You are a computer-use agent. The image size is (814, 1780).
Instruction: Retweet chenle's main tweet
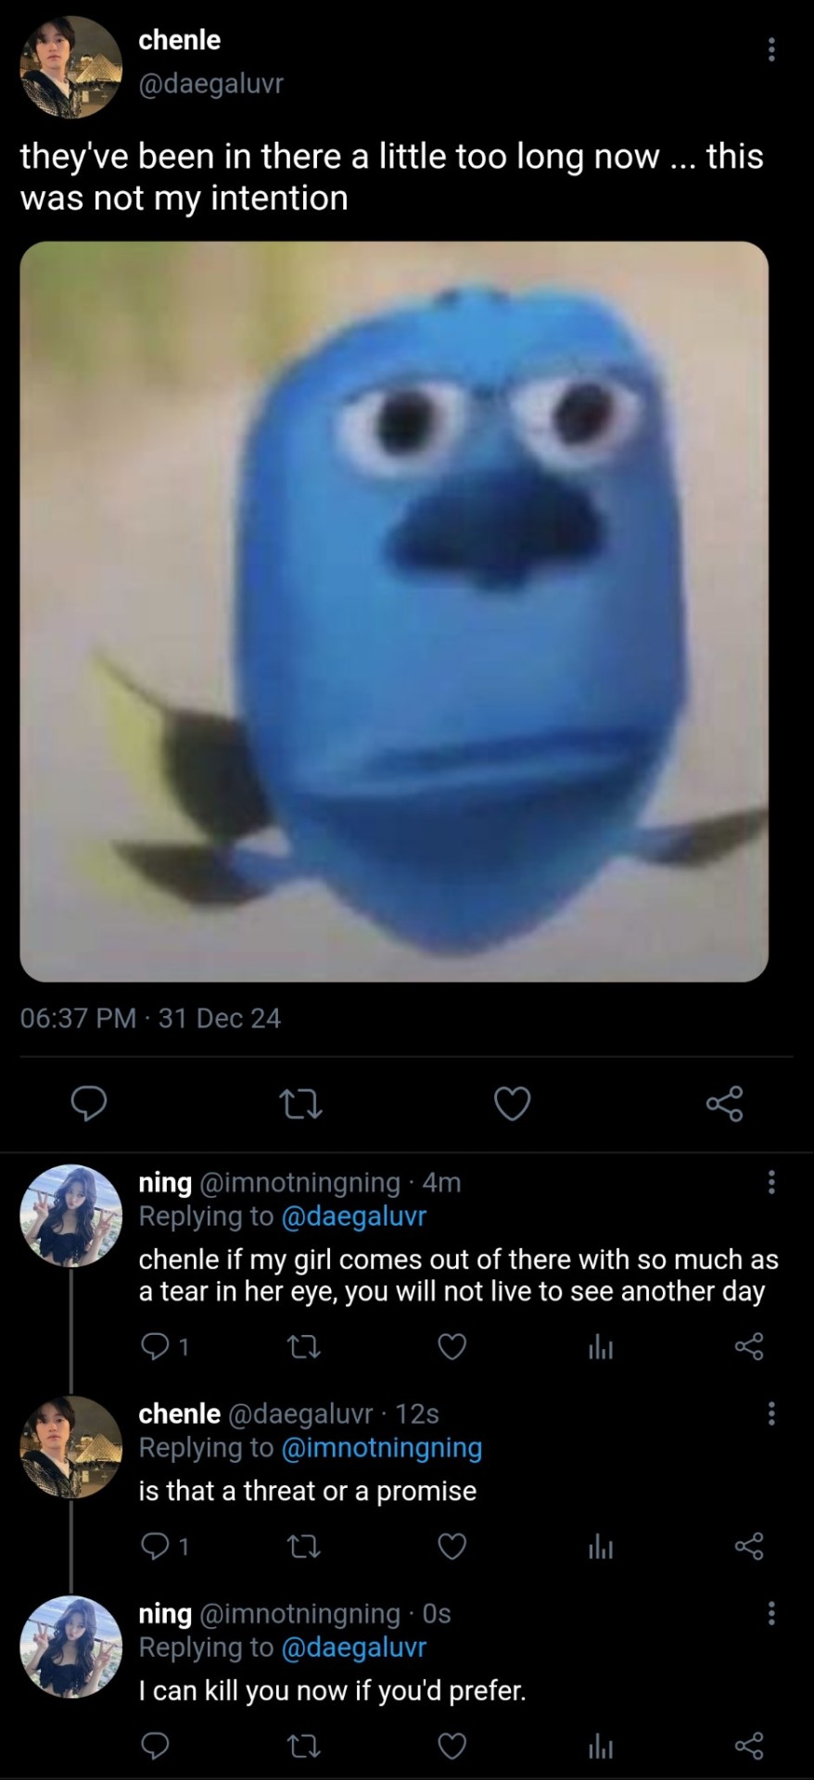click(x=300, y=1103)
